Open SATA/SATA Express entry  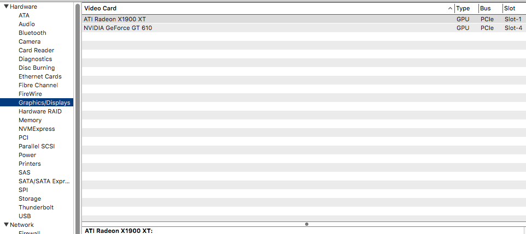(x=44, y=181)
